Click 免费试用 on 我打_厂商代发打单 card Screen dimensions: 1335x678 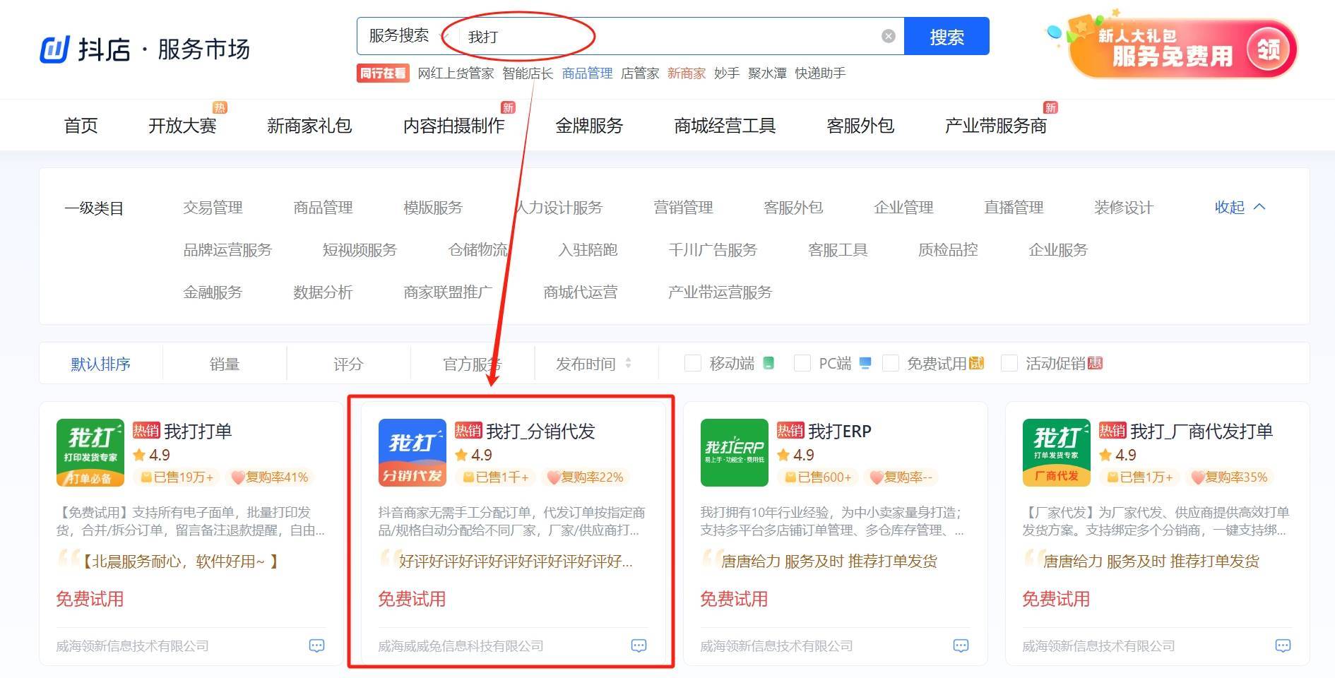tap(1056, 599)
